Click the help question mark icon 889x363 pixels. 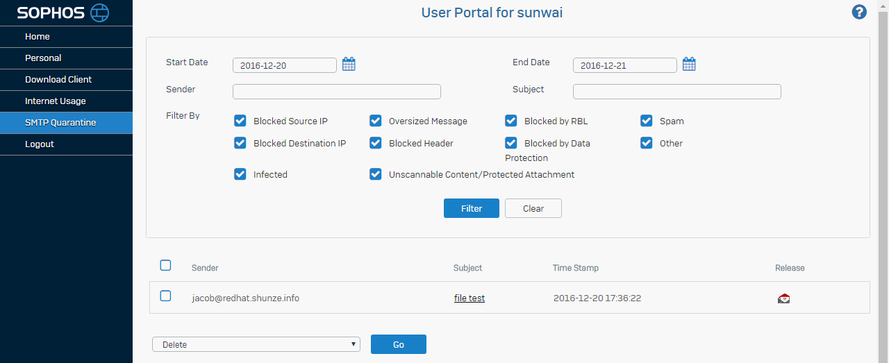coord(859,12)
